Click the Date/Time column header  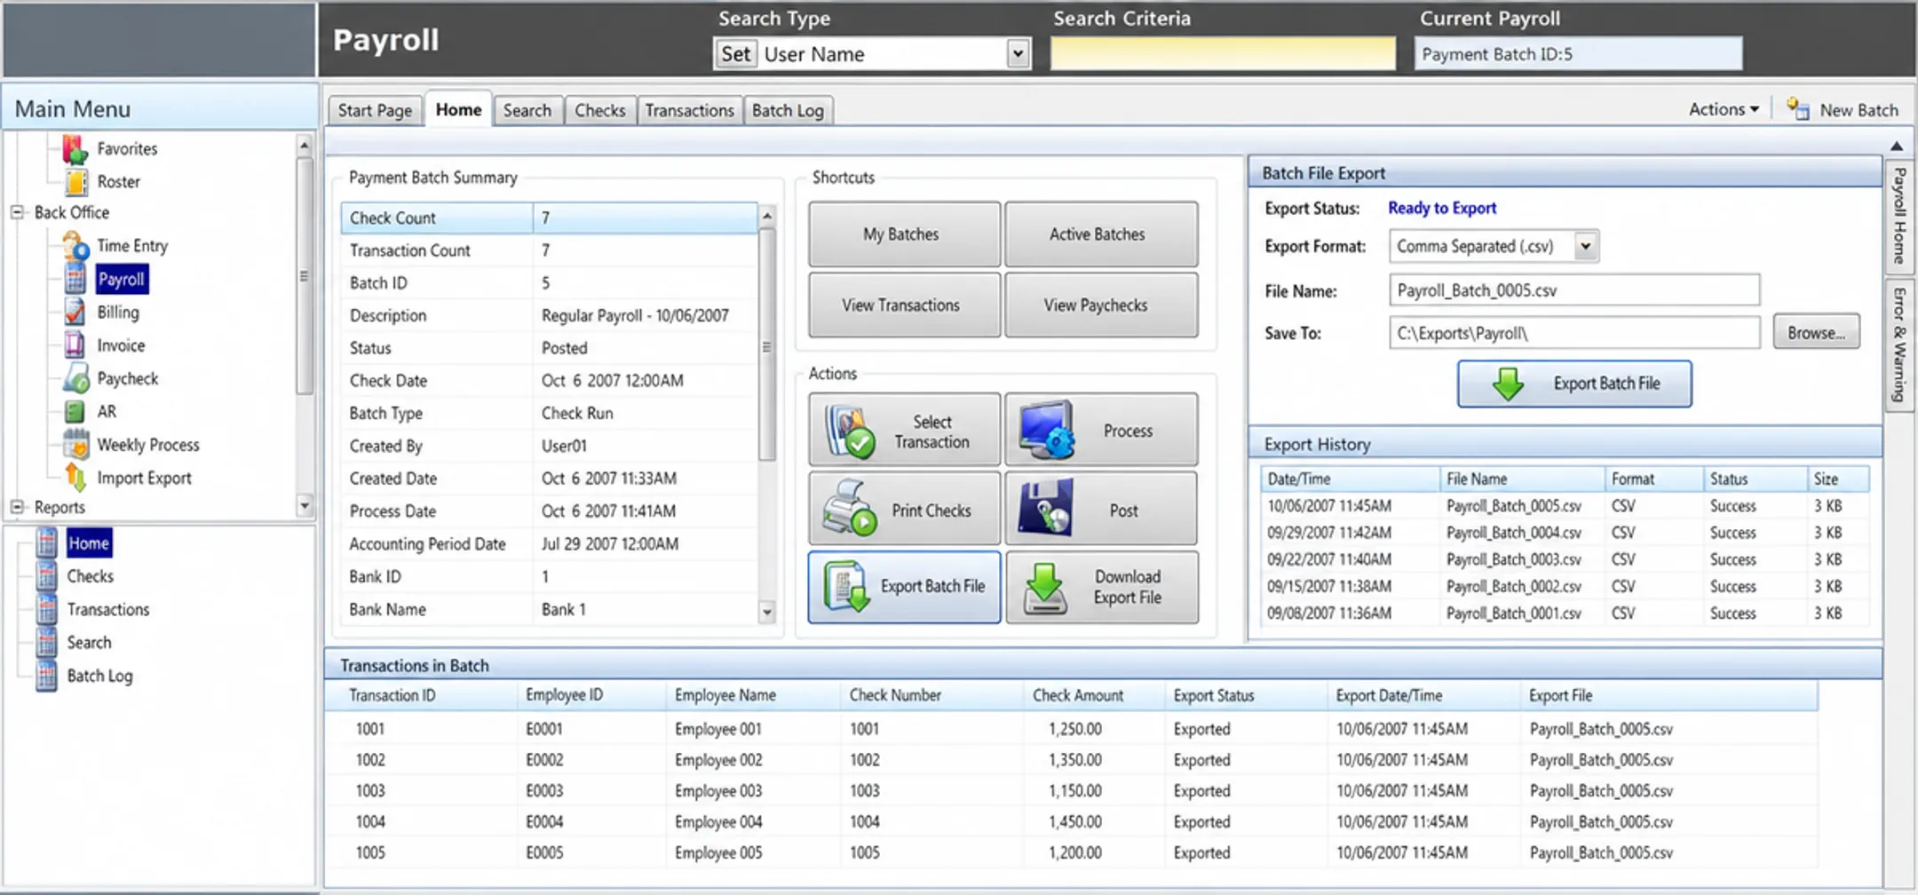pos(1350,479)
